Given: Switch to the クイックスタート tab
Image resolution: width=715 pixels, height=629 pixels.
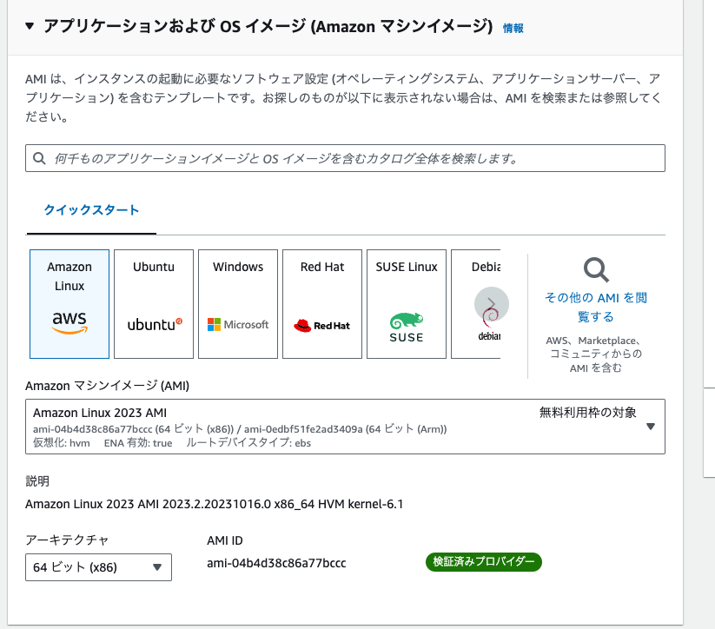Looking at the screenshot, I should tap(91, 210).
